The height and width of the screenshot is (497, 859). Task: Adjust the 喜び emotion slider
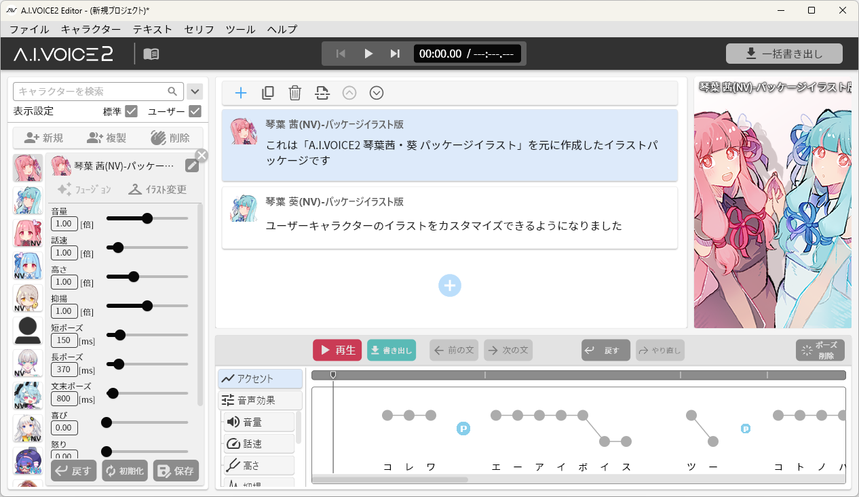tap(147, 422)
